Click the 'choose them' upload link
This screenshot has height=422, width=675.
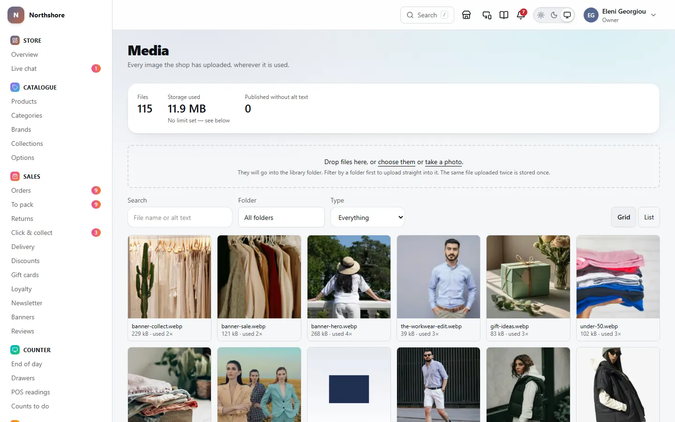point(397,162)
